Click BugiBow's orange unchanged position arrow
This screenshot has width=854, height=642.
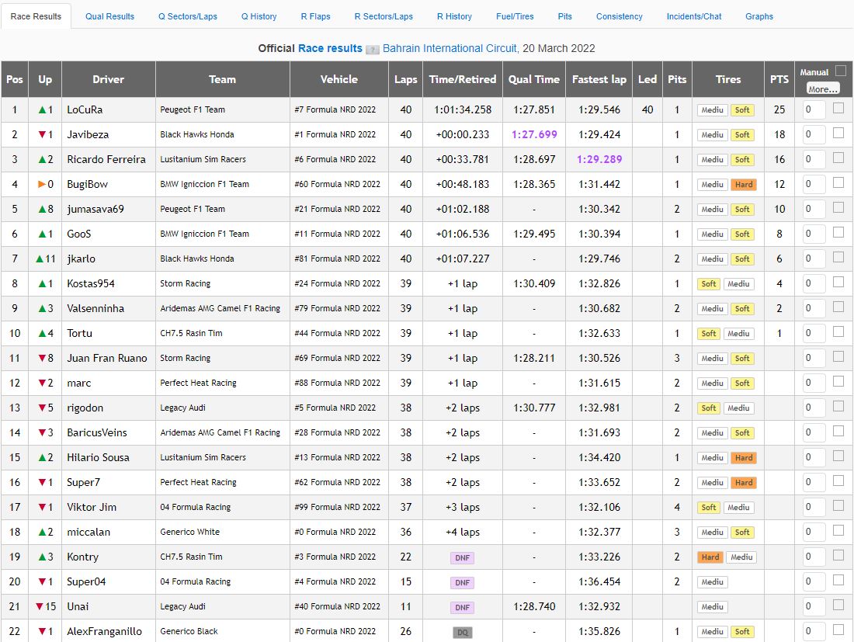tap(42, 184)
